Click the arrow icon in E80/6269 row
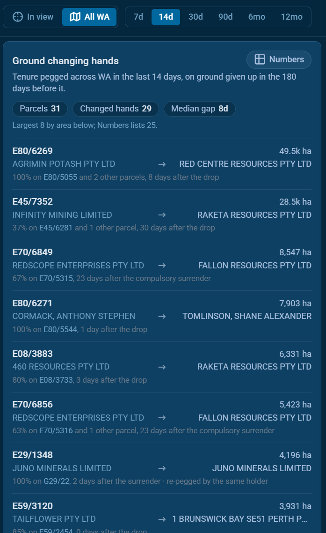This screenshot has width=326, height=533. click(162, 164)
